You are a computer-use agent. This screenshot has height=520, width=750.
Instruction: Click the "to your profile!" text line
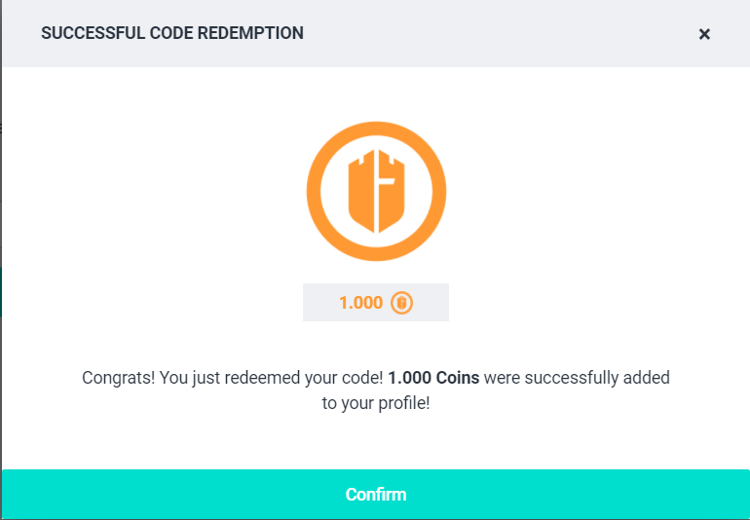(x=376, y=402)
